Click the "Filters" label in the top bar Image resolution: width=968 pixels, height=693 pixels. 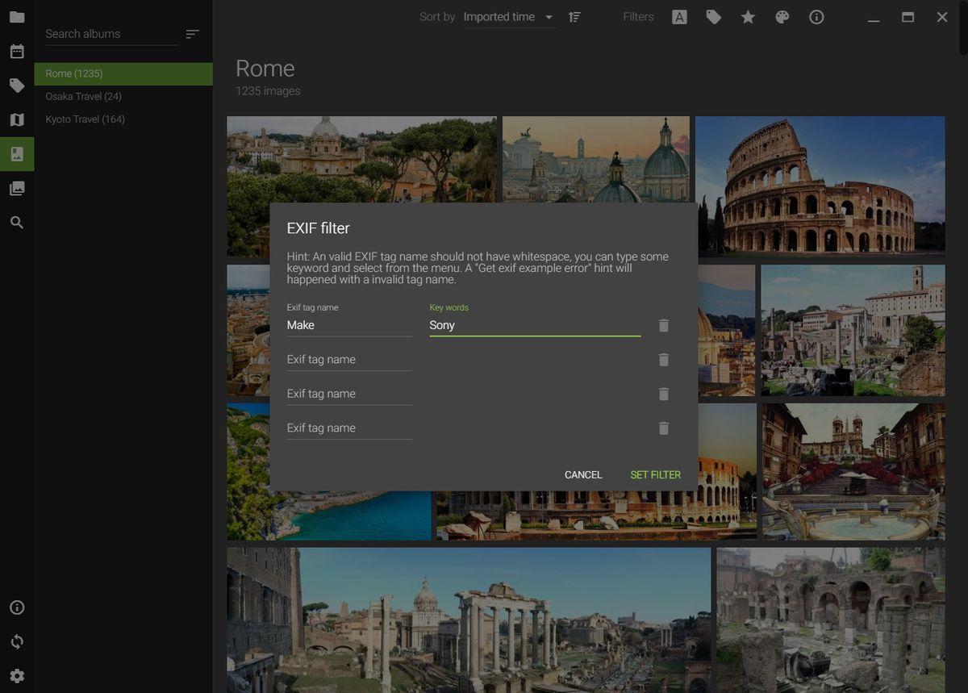[638, 17]
